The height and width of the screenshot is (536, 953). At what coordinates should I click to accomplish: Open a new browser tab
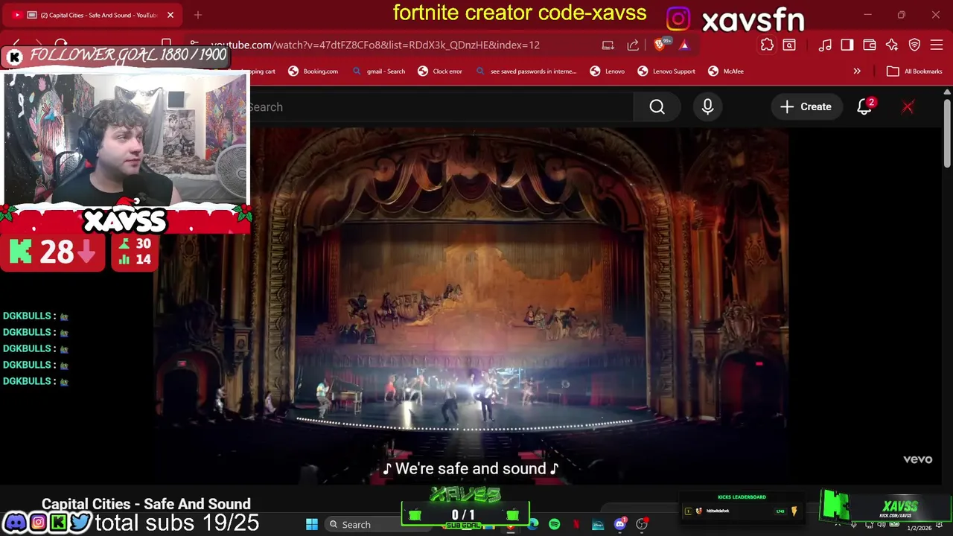pos(198,15)
